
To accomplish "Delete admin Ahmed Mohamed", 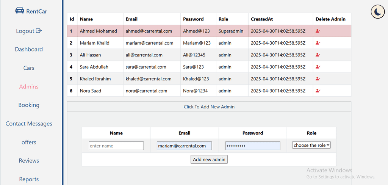I will (318, 31).
